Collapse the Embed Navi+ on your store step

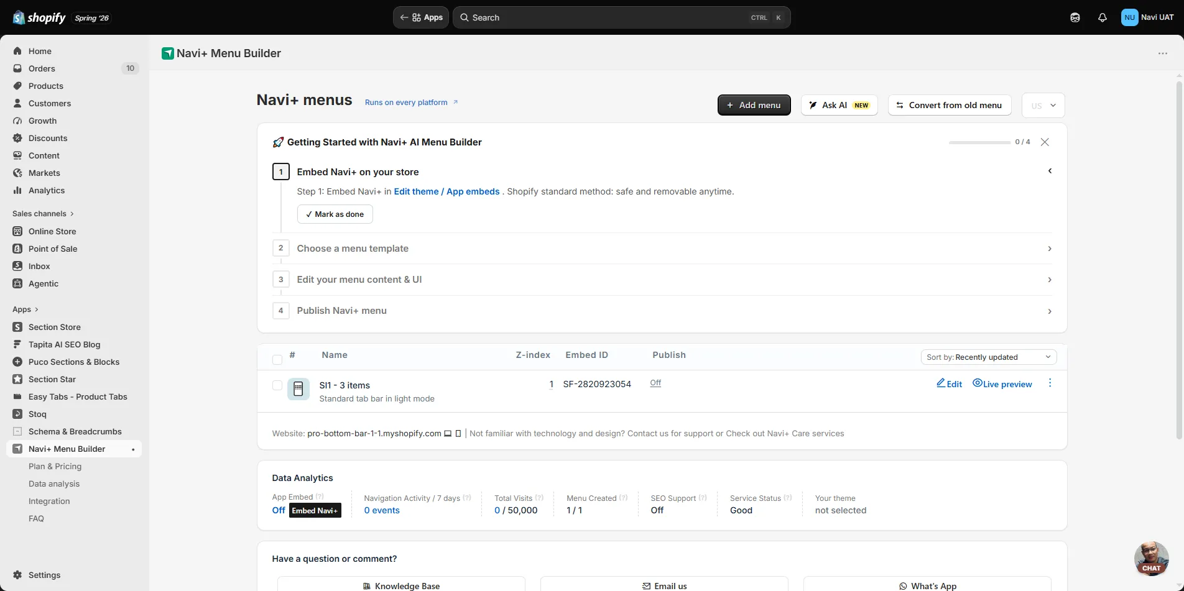tap(1050, 171)
